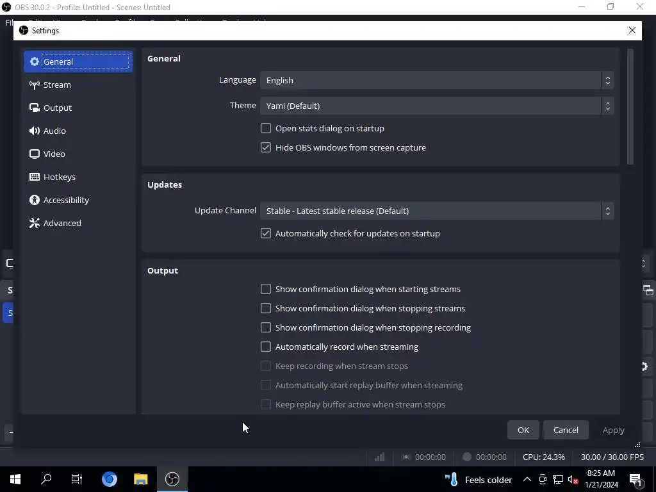The height and width of the screenshot is (492, 656).
Task: Click the streaming signal bars status icon
Action: [x=379, y=457]
